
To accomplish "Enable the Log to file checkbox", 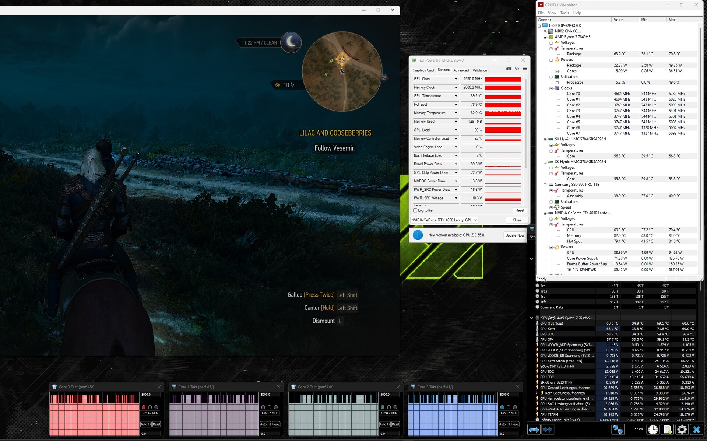I will point(415,210).
